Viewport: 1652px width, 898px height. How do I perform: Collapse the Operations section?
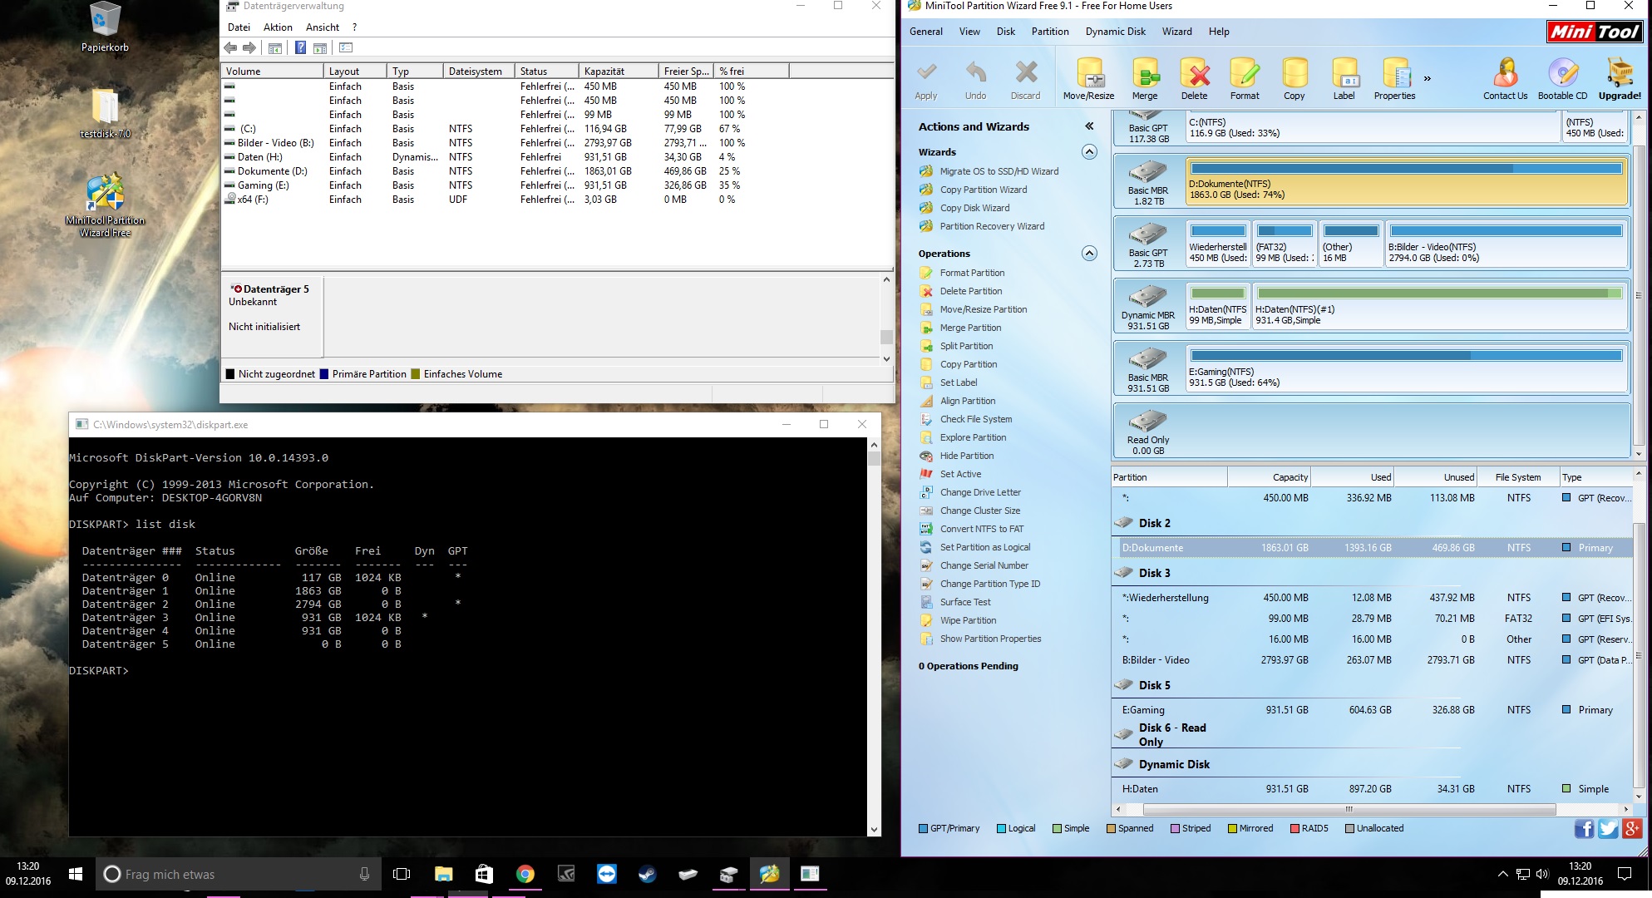tap(1089, 254)
